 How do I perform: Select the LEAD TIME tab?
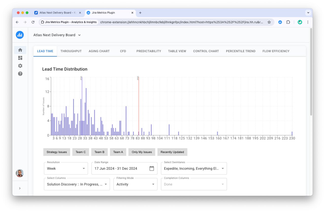point(45,51)
